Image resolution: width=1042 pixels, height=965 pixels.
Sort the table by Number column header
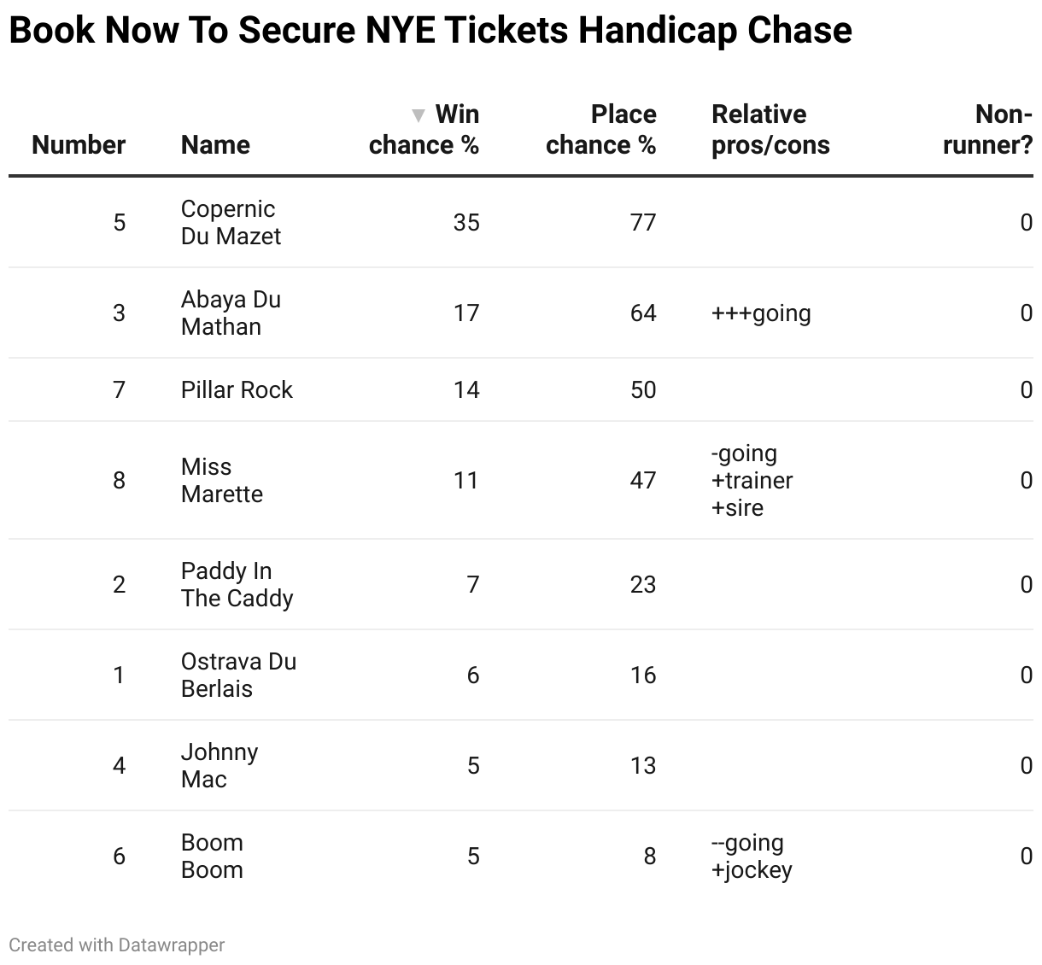pyautogui.click(x=79, y=145)
